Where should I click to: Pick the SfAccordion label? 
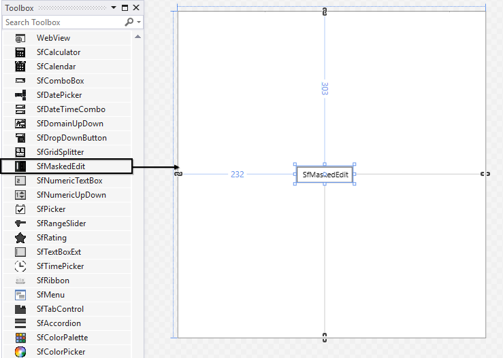coord(59,323)
